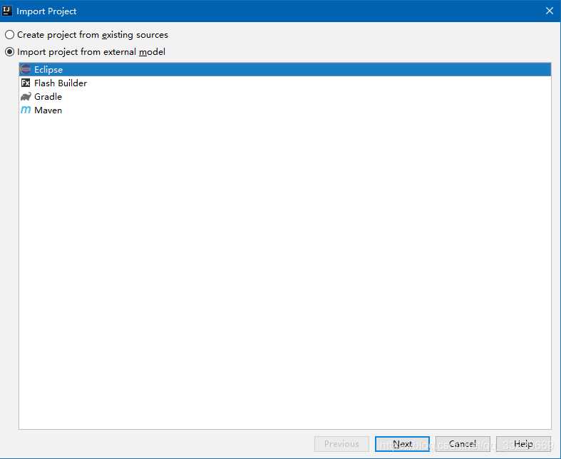561x459 pixels.
Task: Click the Eclipse icon in the list
Action: click(x=26, y=69)
